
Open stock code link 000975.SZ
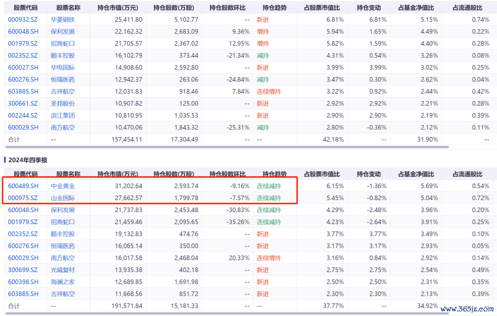pyautogui.click(x=23, y=198)
